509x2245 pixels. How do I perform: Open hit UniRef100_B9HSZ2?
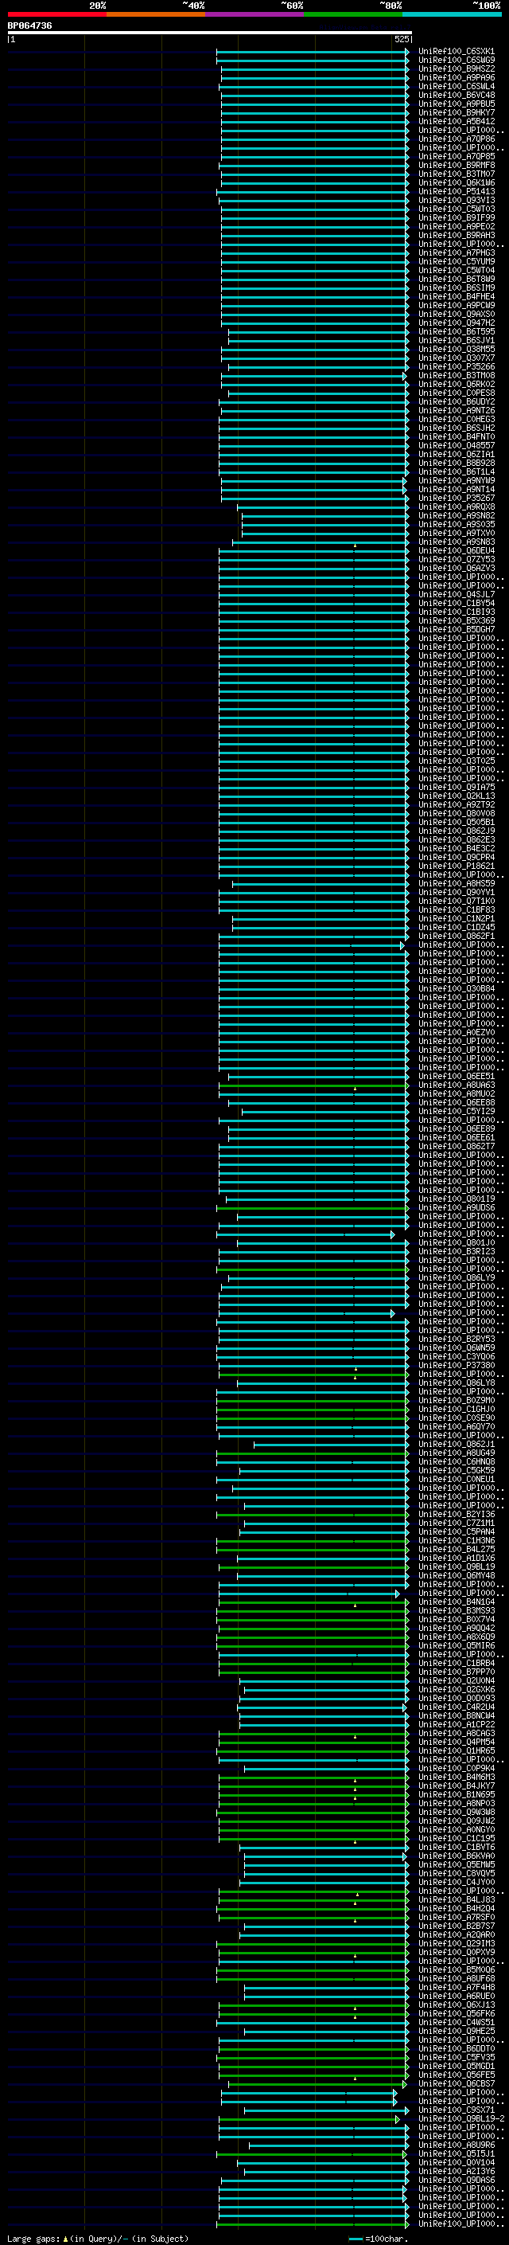[x=457, y=68]
